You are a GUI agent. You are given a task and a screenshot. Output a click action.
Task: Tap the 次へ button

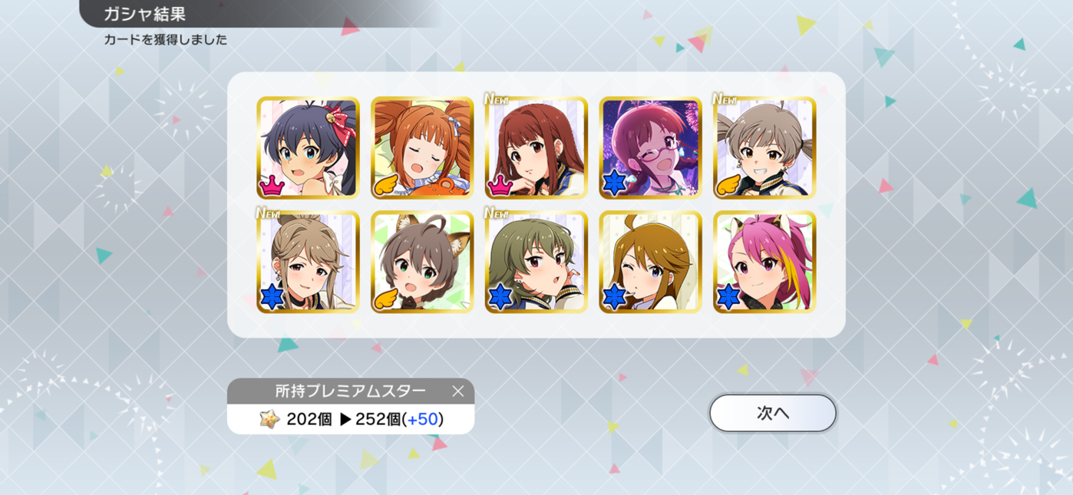click(x=772, y=413)
